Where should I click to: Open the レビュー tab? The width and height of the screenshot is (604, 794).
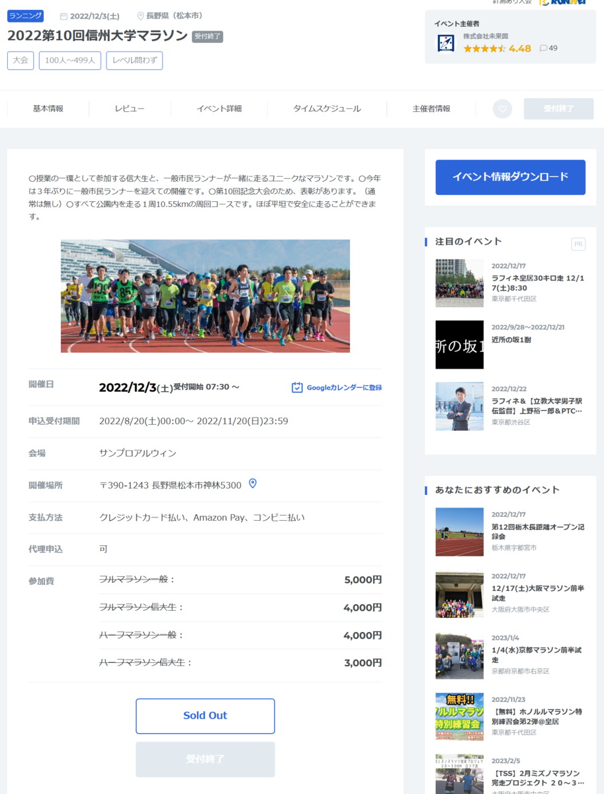[130, 109]
